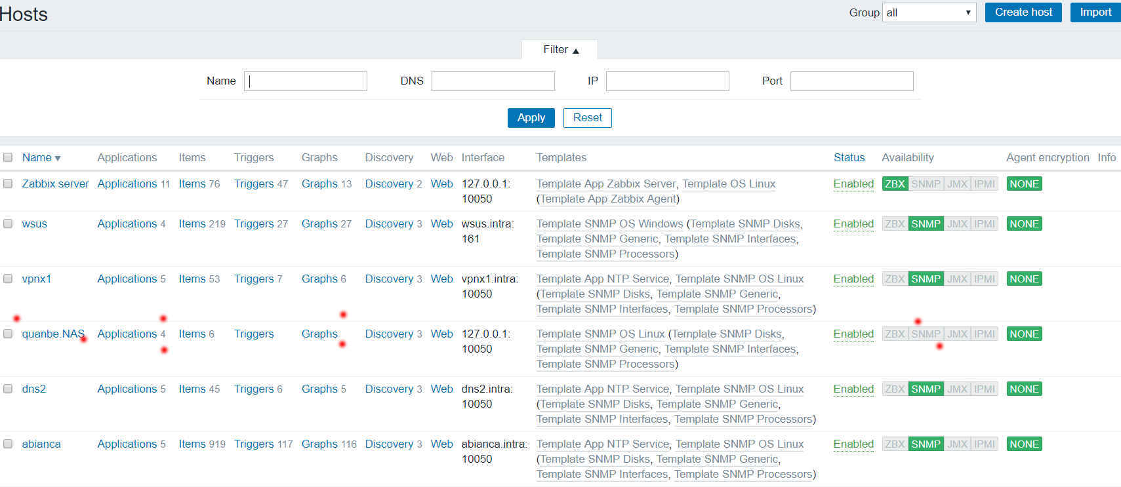The image size is (1121, 487).
Task: Tick the abianca row checkbox
Action: [8, 444]
